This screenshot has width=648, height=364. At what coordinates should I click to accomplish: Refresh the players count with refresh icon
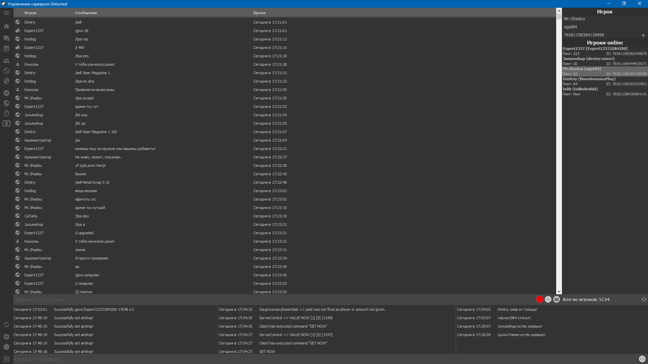pos(644,299)
